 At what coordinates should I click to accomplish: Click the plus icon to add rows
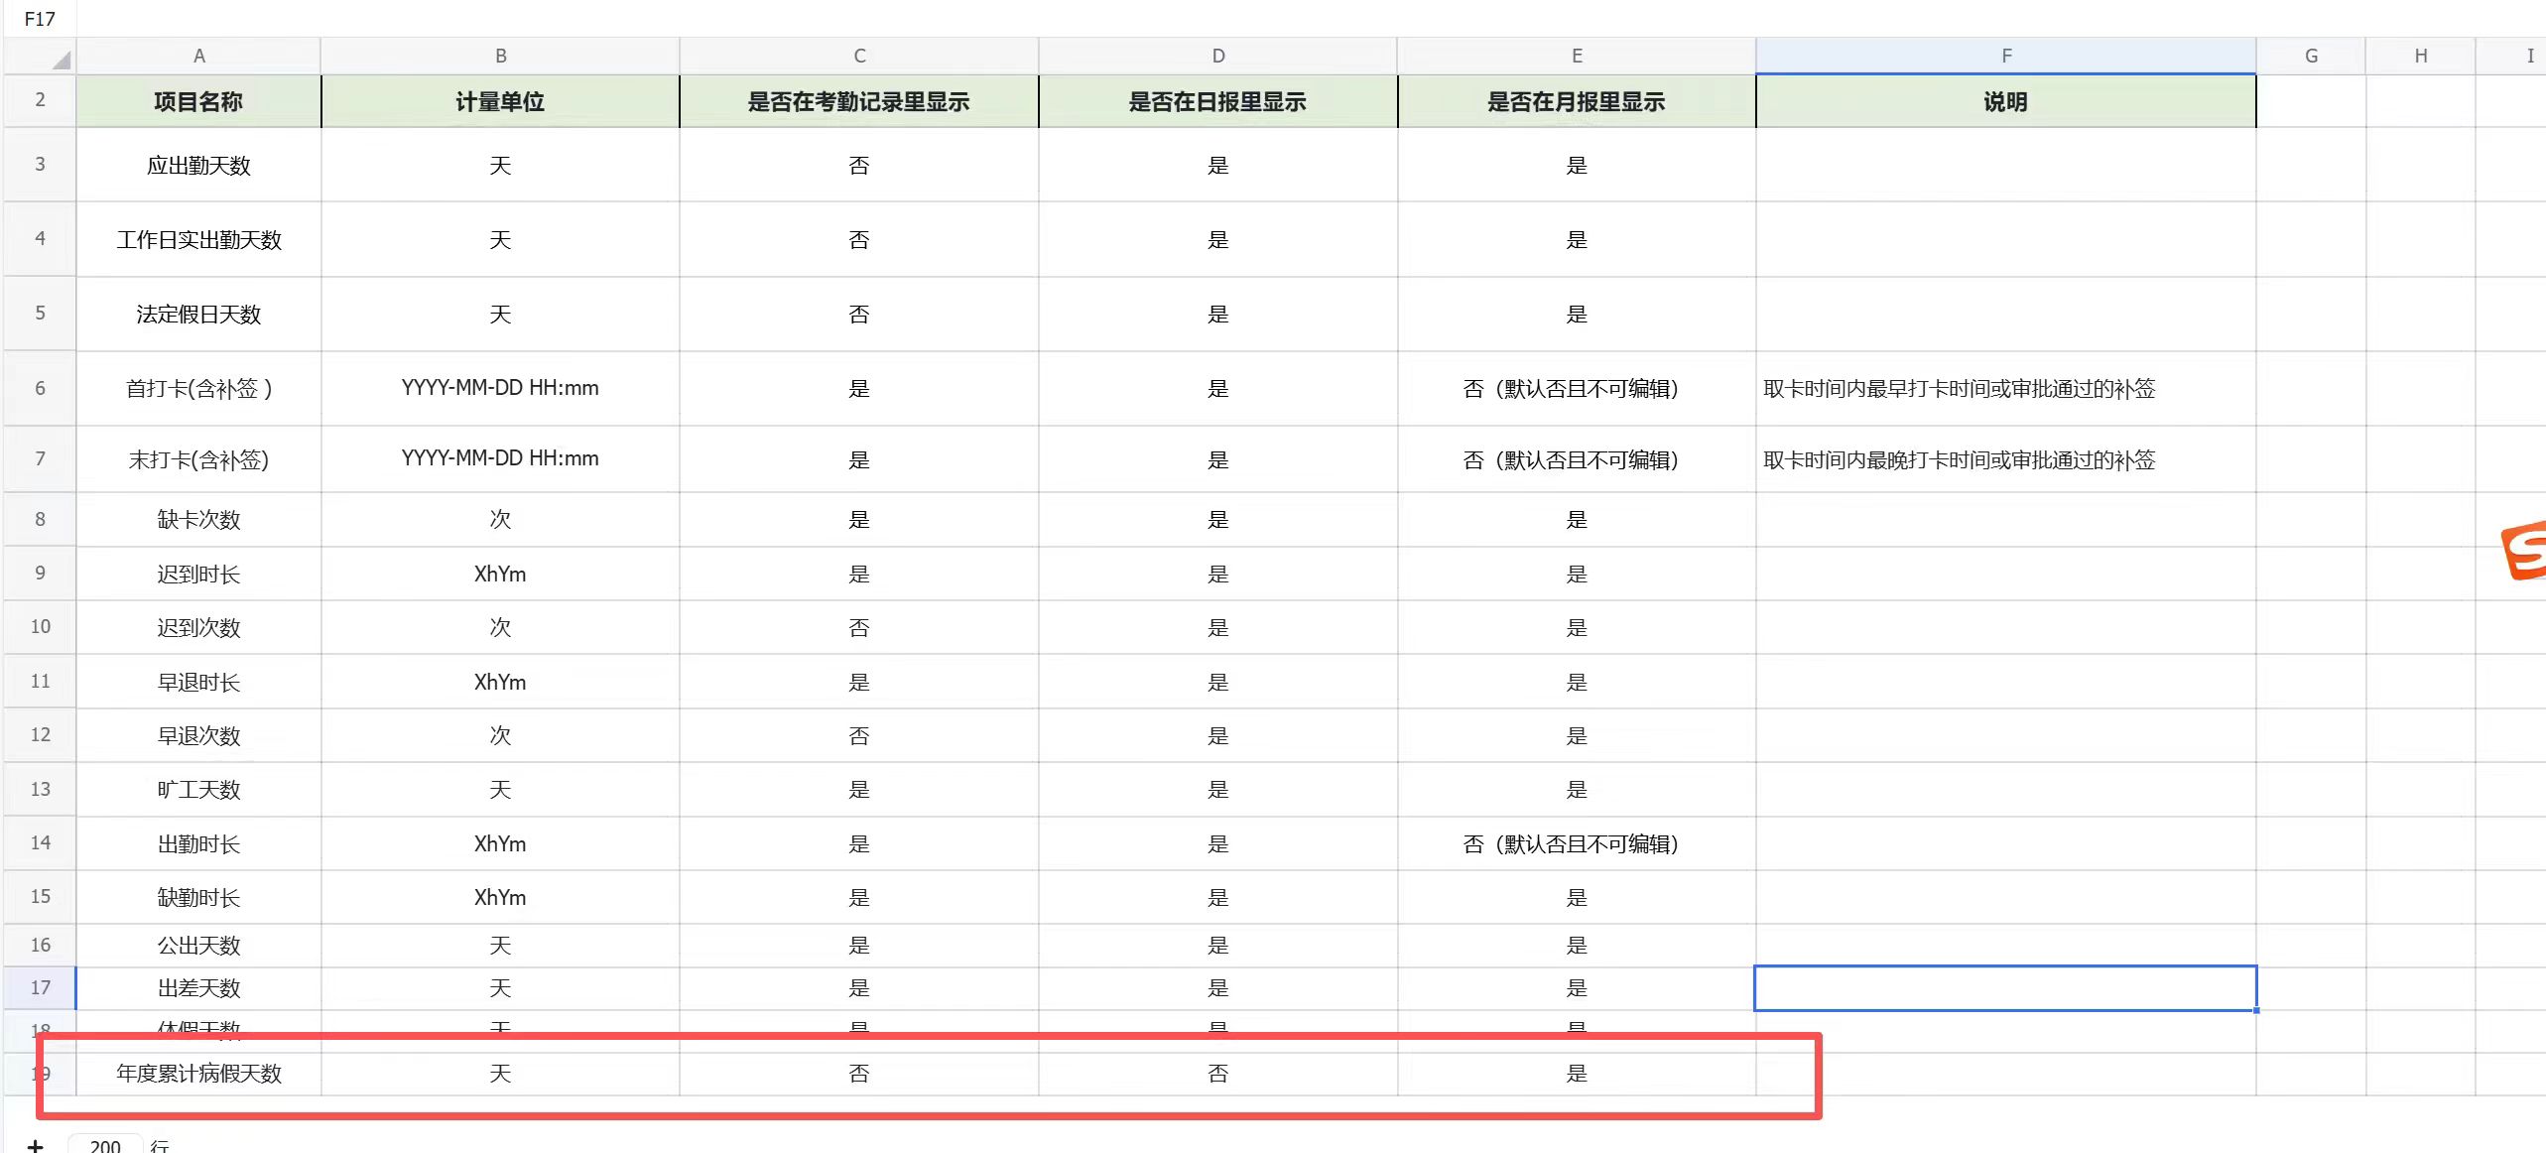click(x=35, y=1145)
